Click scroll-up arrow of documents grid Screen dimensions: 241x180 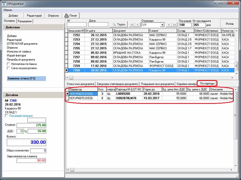pos(237,31)
